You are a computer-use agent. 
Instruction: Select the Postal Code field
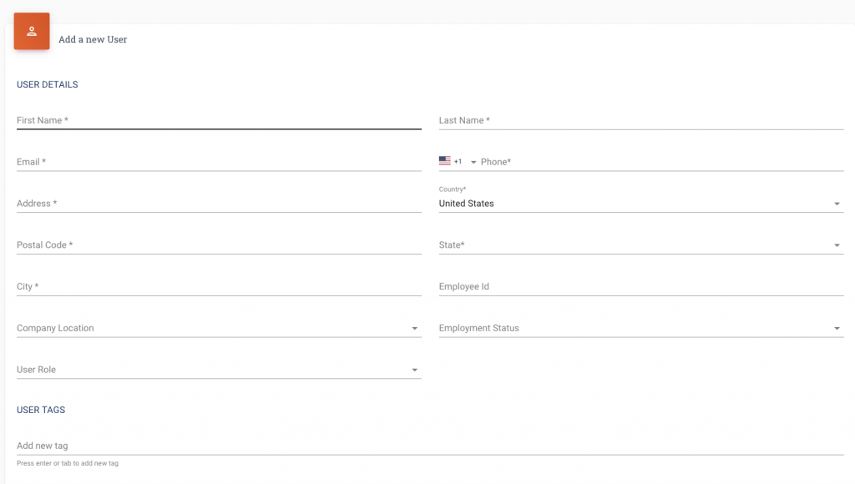(x=167, y=245)
